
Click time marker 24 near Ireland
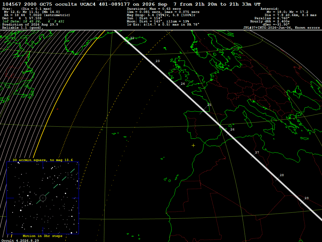point(183,84)
